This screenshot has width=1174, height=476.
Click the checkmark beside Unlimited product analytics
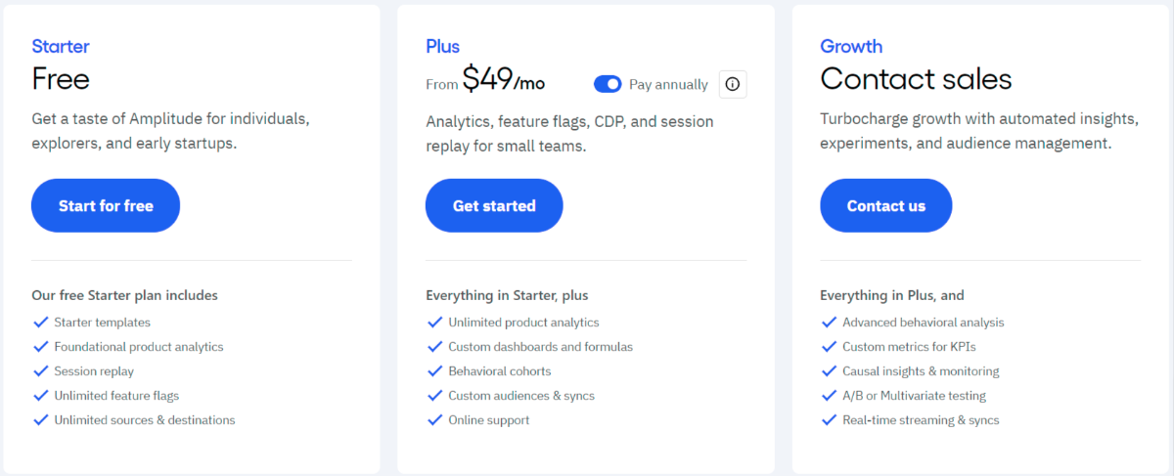(435, 322)
